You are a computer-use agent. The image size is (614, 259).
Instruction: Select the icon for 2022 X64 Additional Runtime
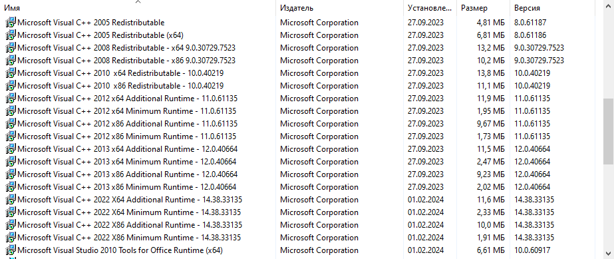[x=11, y=200]
